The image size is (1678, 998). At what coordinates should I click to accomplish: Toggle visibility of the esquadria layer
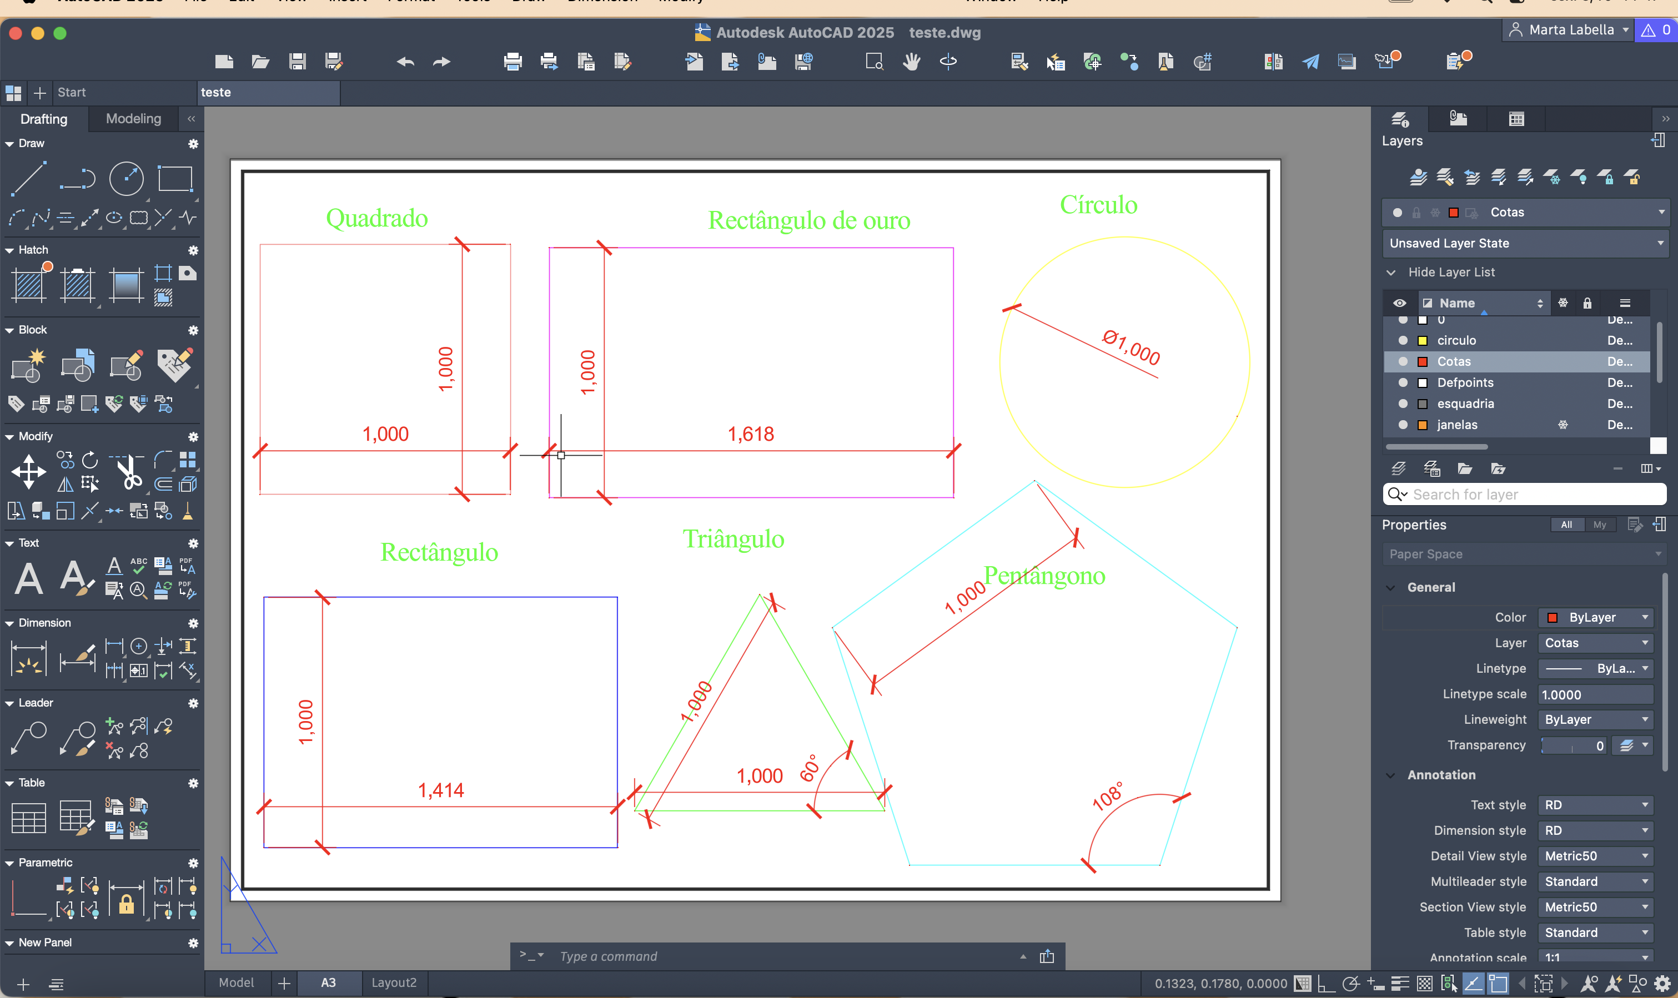[1403, 404]
